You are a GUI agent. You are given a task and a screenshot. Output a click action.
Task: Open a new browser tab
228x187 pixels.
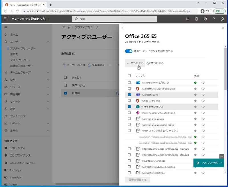(51, 5)
